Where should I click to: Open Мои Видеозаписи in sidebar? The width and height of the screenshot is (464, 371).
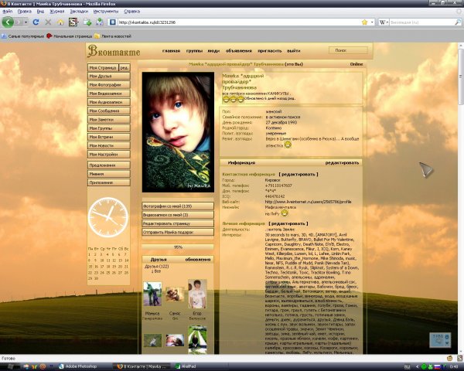pos(108,94)
